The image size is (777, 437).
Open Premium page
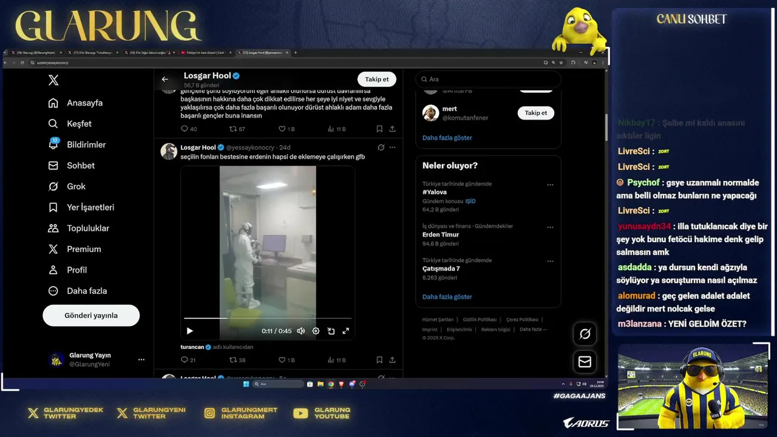75,249
